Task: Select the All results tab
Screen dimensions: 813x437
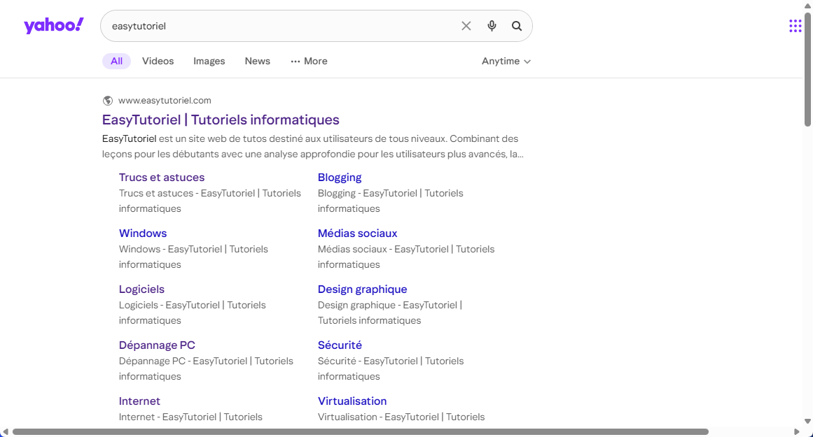Action: [x=116, y=62]
